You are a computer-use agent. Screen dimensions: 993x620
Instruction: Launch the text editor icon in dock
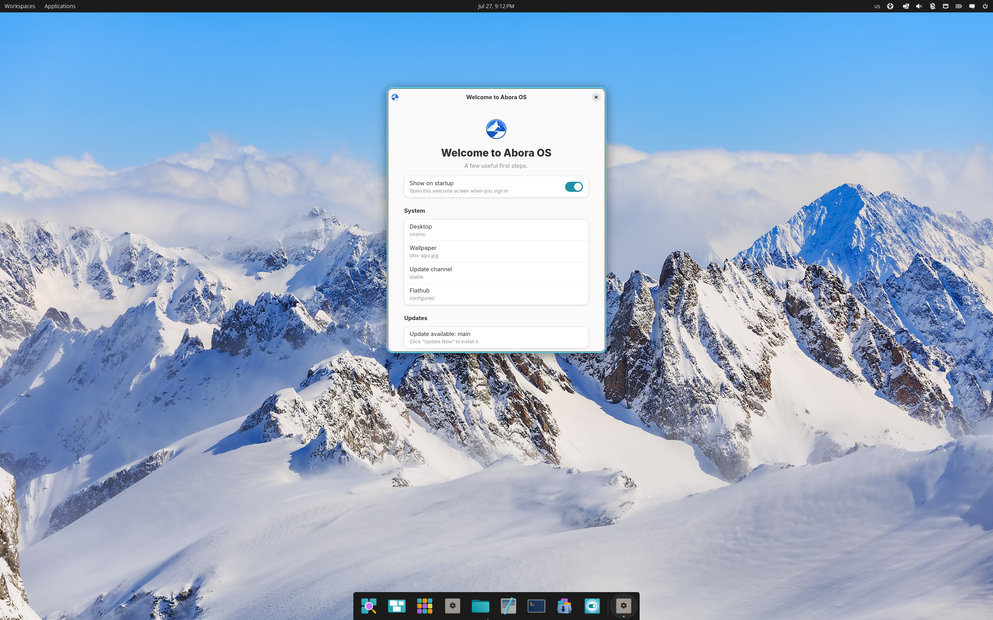pos(508,606)
